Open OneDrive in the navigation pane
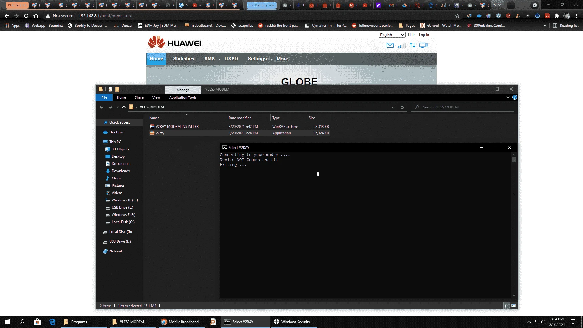583x328 pixels. point(117,132)
